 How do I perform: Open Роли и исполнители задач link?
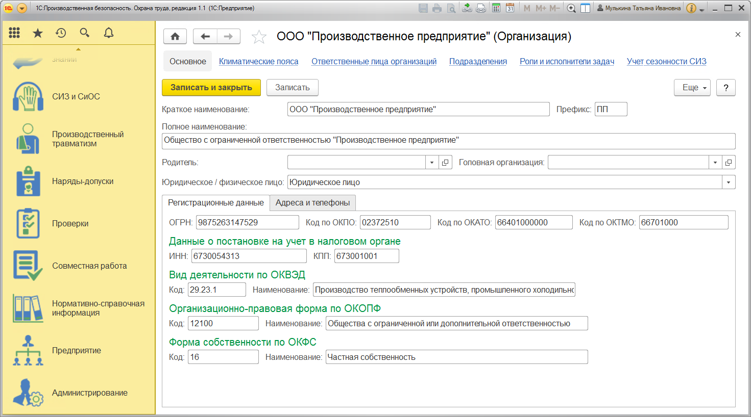[567, 62]
